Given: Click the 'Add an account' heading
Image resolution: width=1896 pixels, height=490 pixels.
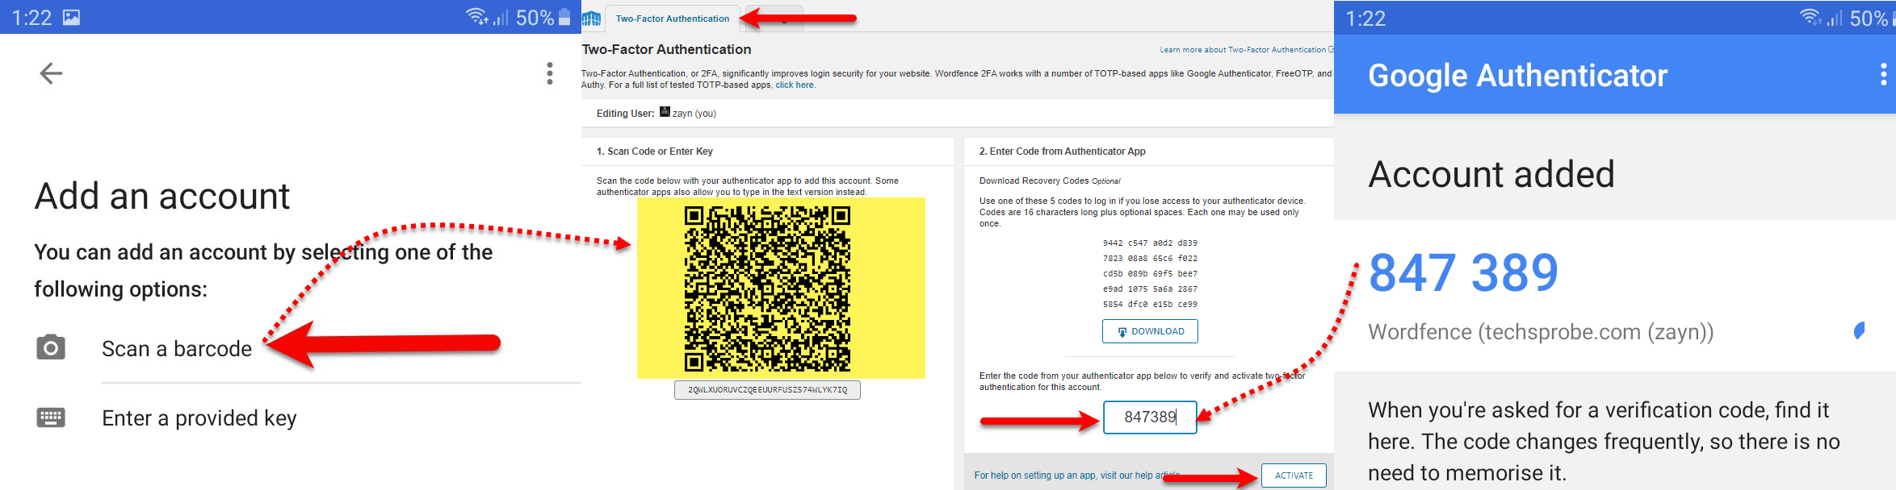Looking at the screenshot, I should (x=162, y=196).
